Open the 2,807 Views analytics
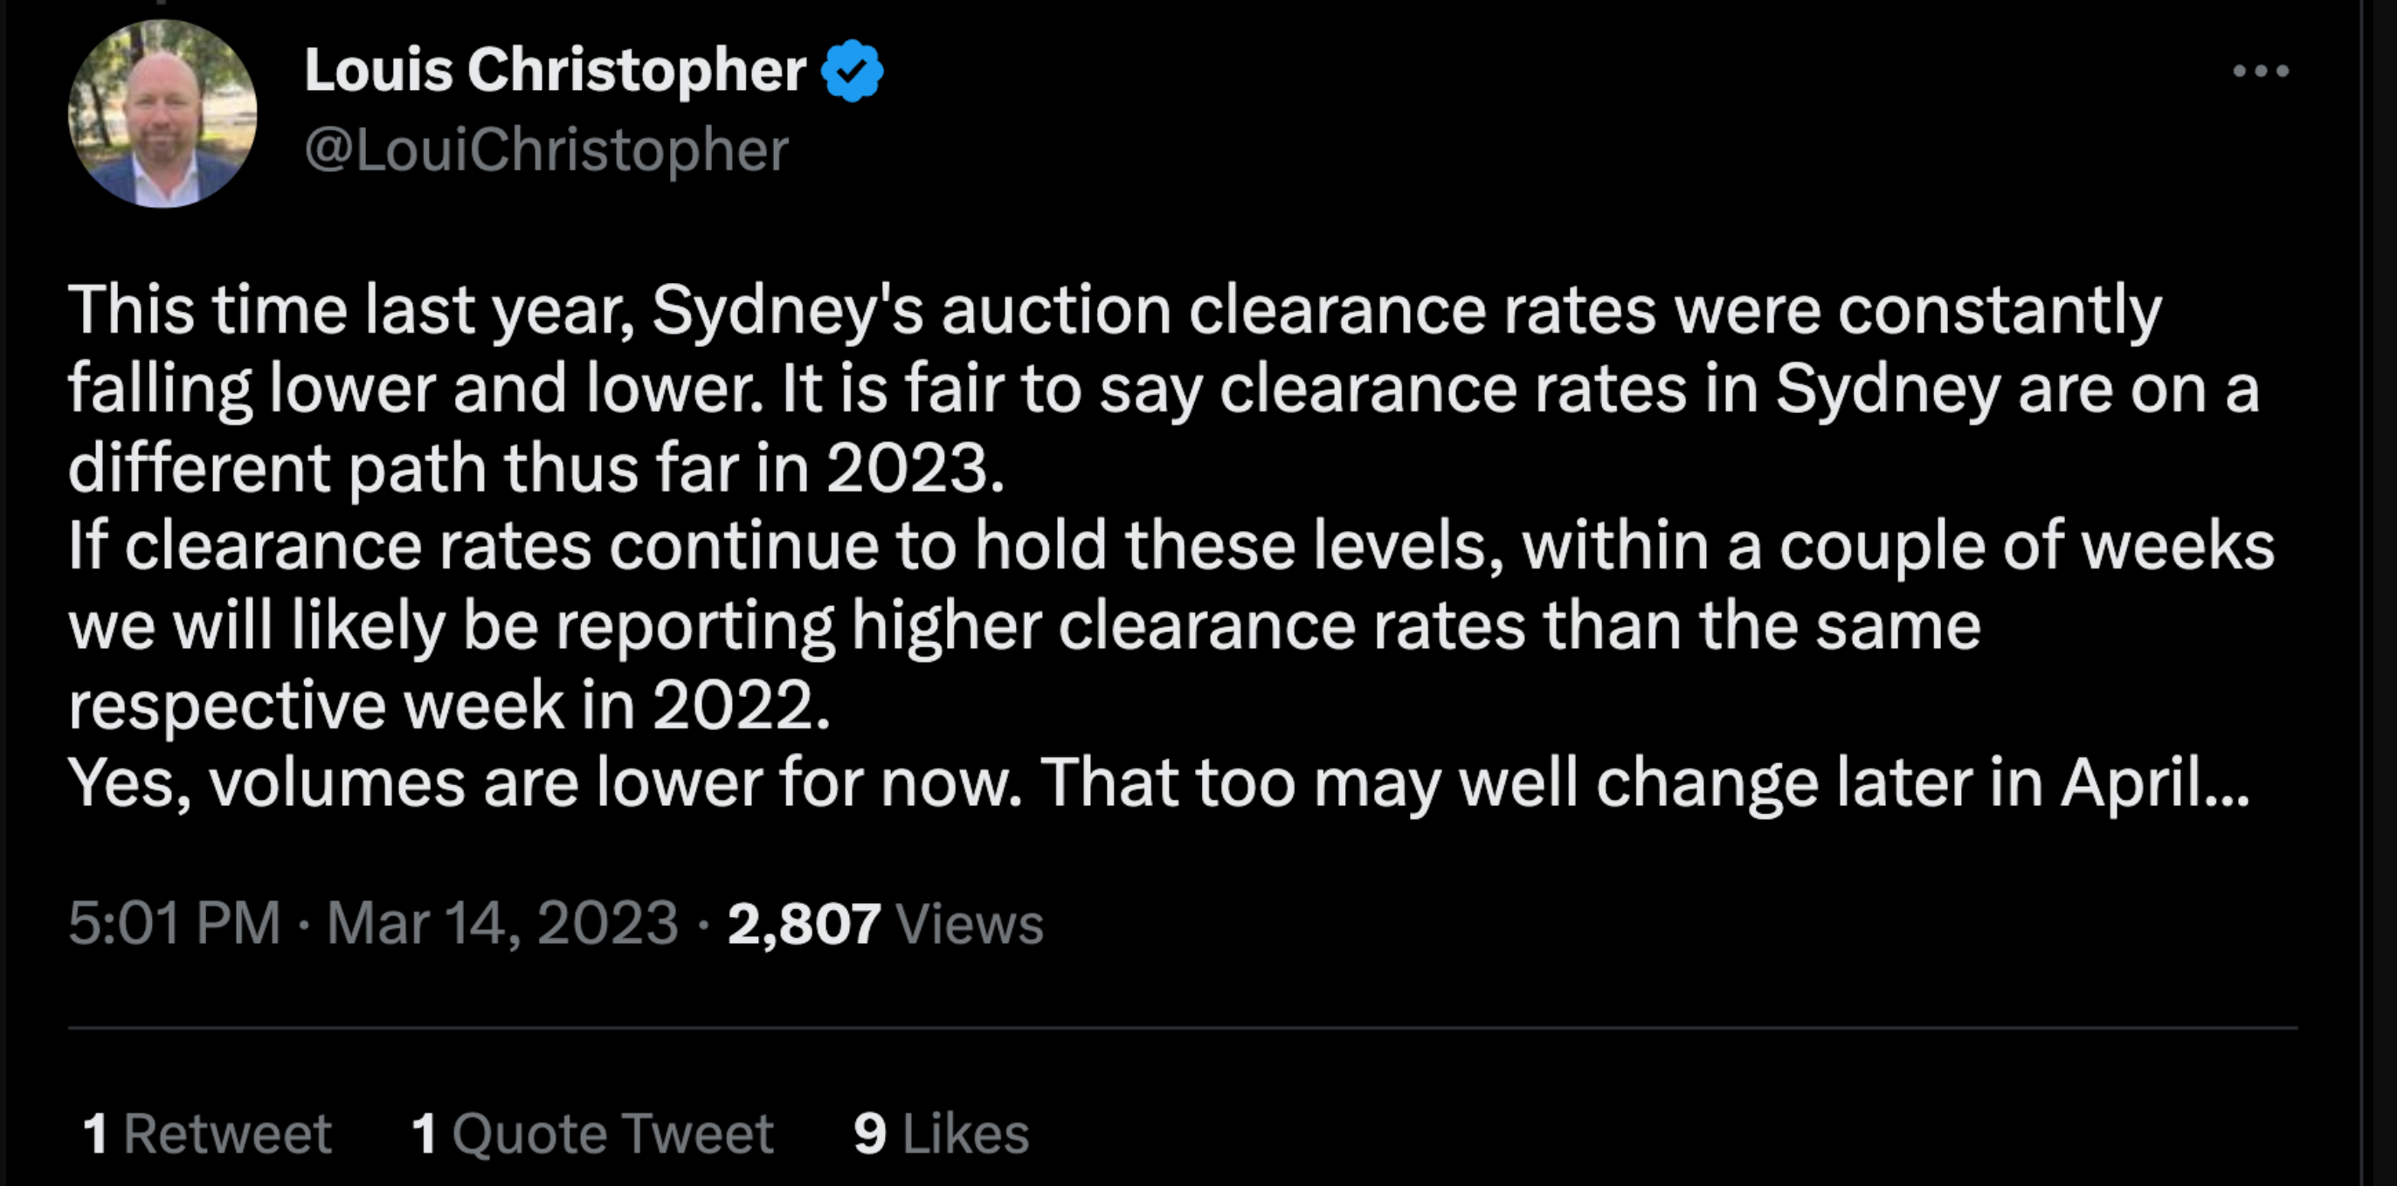Viewport: 2397px width, 1186px height. coord(884,923)
